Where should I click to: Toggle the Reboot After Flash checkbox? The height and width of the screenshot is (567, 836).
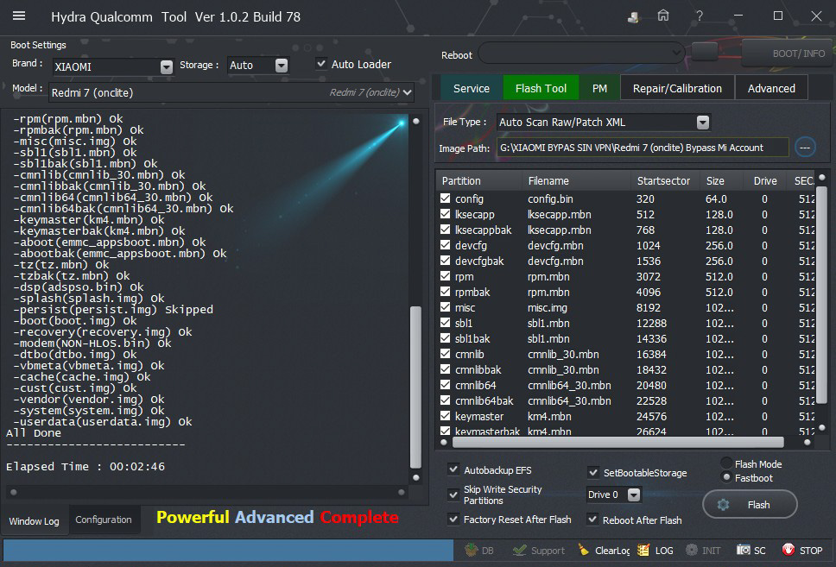point(592,519)
